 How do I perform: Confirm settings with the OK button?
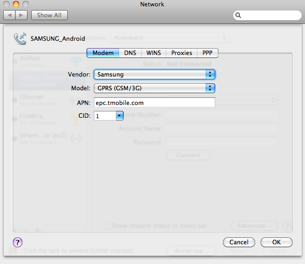coord(277,242)
